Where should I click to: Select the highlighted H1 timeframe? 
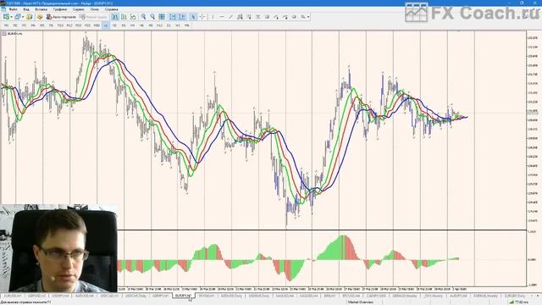105,25
